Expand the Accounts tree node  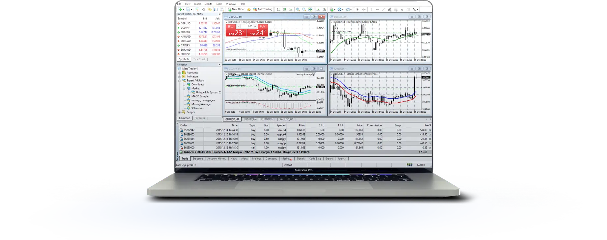pyautogui.click(x=180, y=73)
